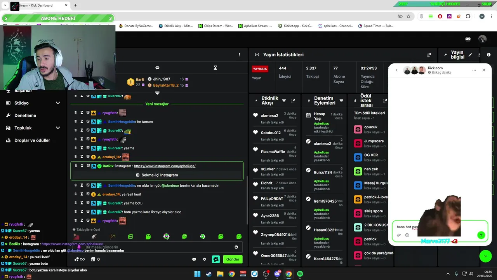Send the chat message with Gönder
This screenshot has width=497, height=280.
(x=233, y=259)
